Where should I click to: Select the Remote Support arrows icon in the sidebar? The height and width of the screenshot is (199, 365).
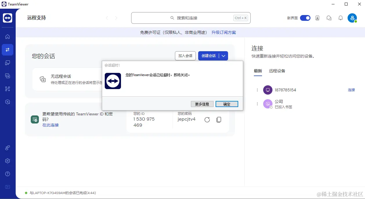(8, 50)
